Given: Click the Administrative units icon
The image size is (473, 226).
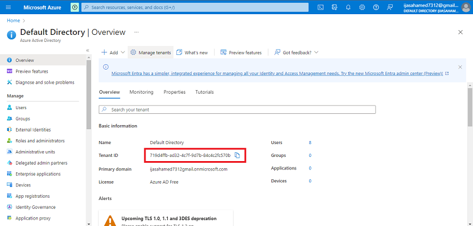Looking at the screenshot, I should 9,152.
